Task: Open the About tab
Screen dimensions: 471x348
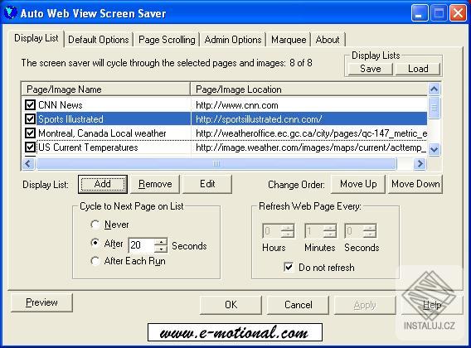Action: [328, 40]
